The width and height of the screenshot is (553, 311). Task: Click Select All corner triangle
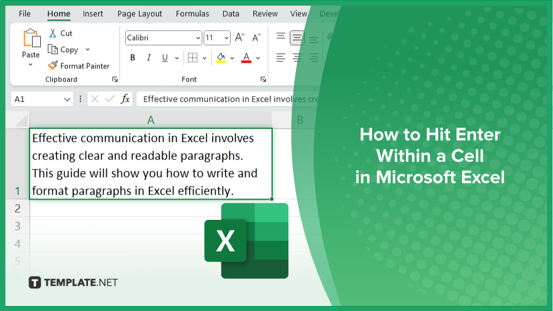21,121
